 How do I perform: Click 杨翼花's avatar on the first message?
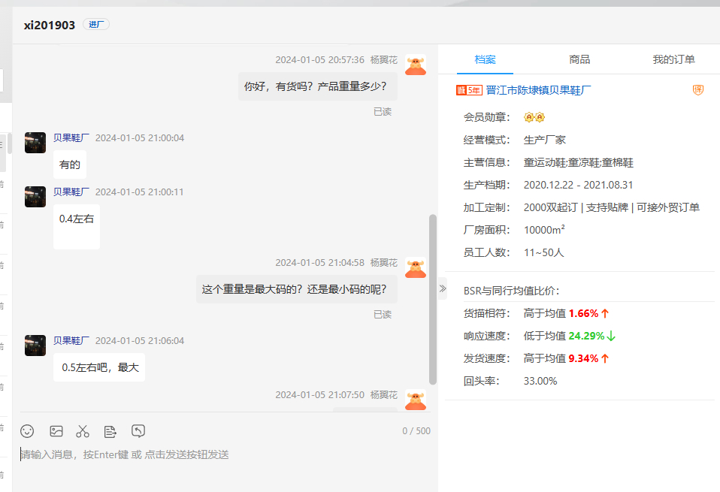click(415, 65)
